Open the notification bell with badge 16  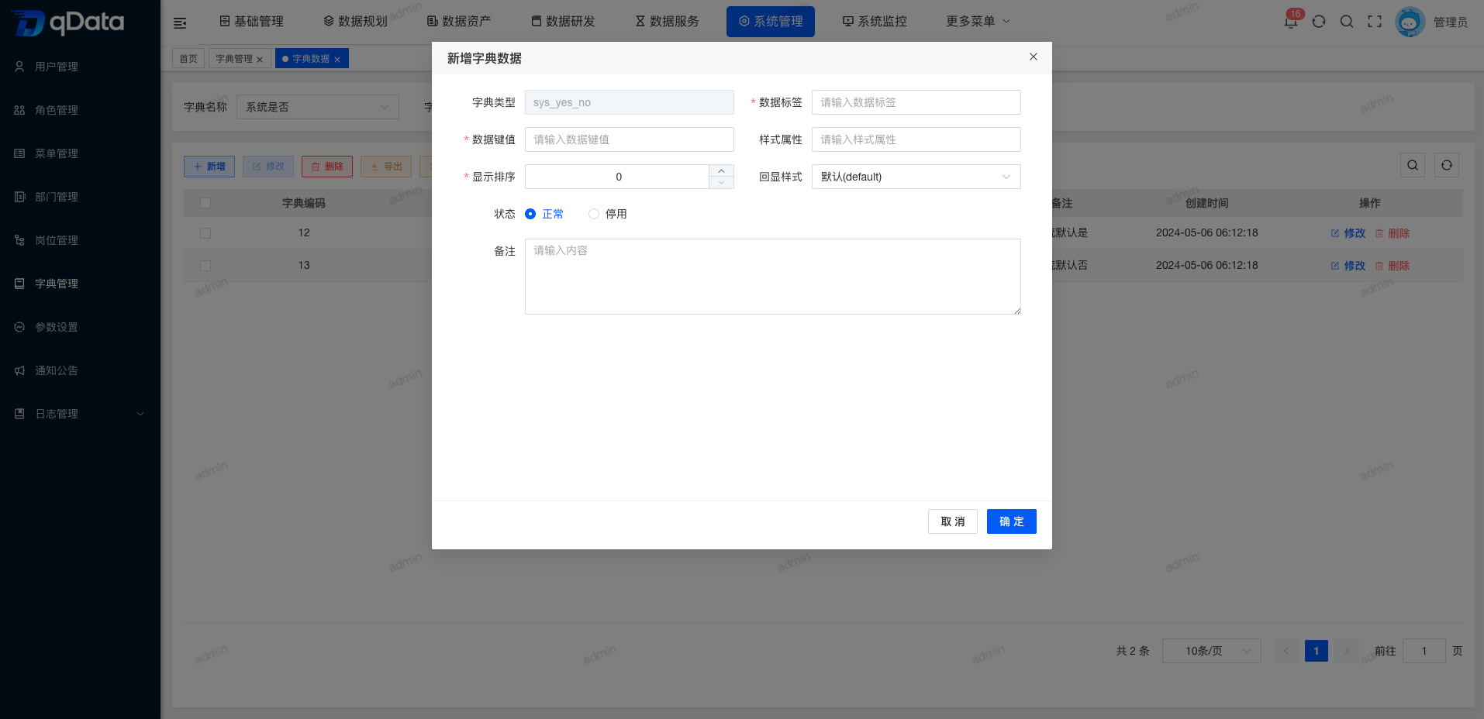coord(1292,20)
